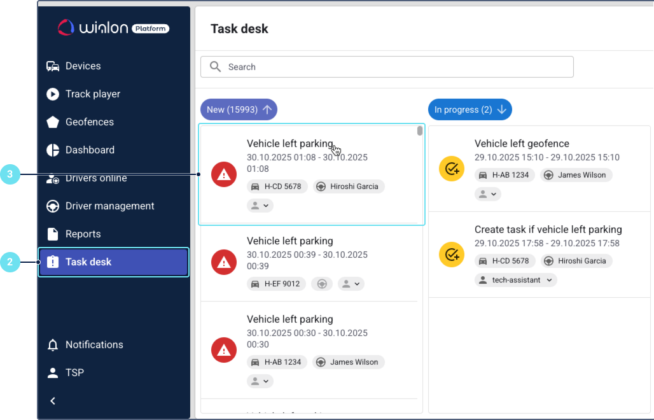Click the Geofences pentagon icon
Image resolution: width=654 pixels, height=420 pixels.
pyautogui.click(x=53, y=122)
